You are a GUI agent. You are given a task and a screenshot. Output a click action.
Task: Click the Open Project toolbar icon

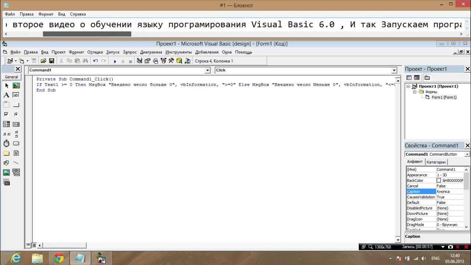[43, 61]
